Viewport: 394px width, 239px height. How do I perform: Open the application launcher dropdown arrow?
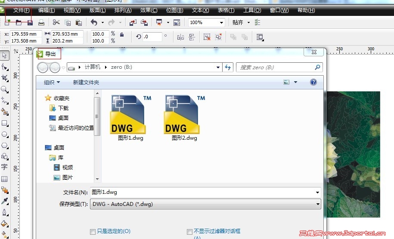point(168,23)
